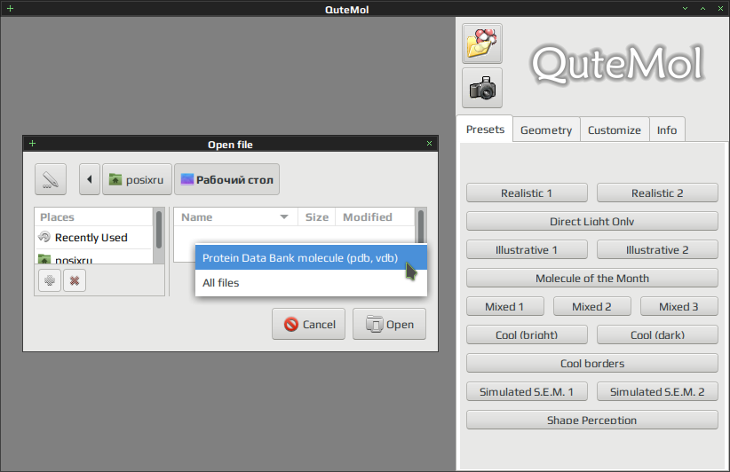Viewport: 730px width, 472px height.
Task: Apply Simulated S.E.M. 1 preset
Action: click(527, 391)
